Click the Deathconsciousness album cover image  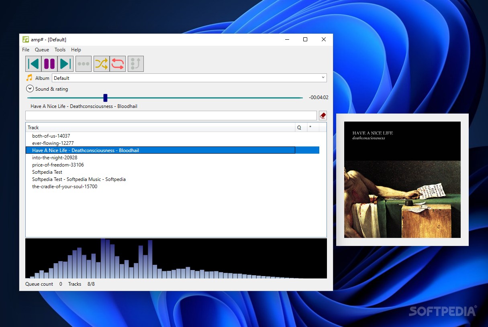(x=402, y=180)
